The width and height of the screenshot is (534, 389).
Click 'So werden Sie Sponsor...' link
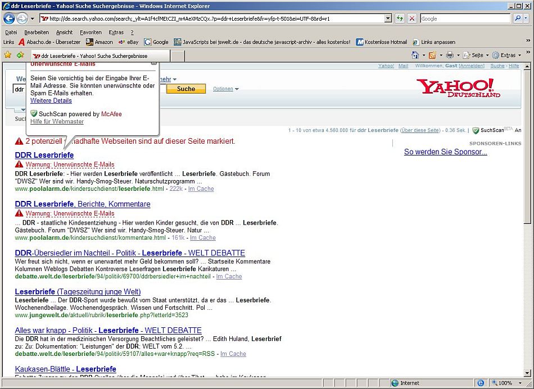pyautogui.click(x=445, y=152)
